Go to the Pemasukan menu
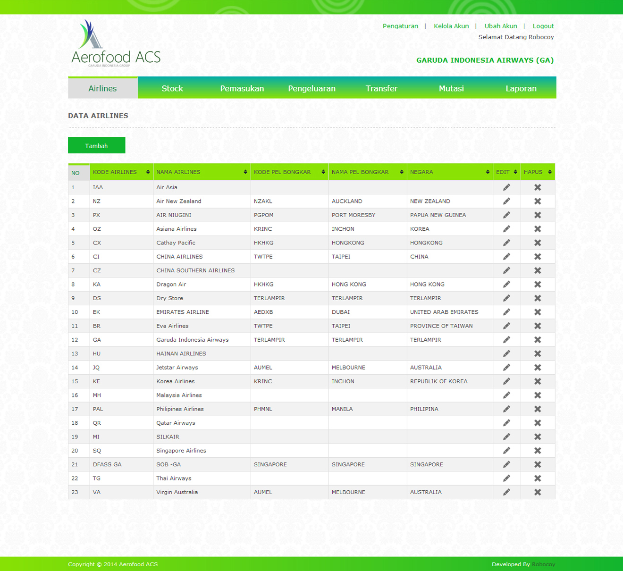The width and height of the screenshot is (623, 571). click(x=242, y=88)
